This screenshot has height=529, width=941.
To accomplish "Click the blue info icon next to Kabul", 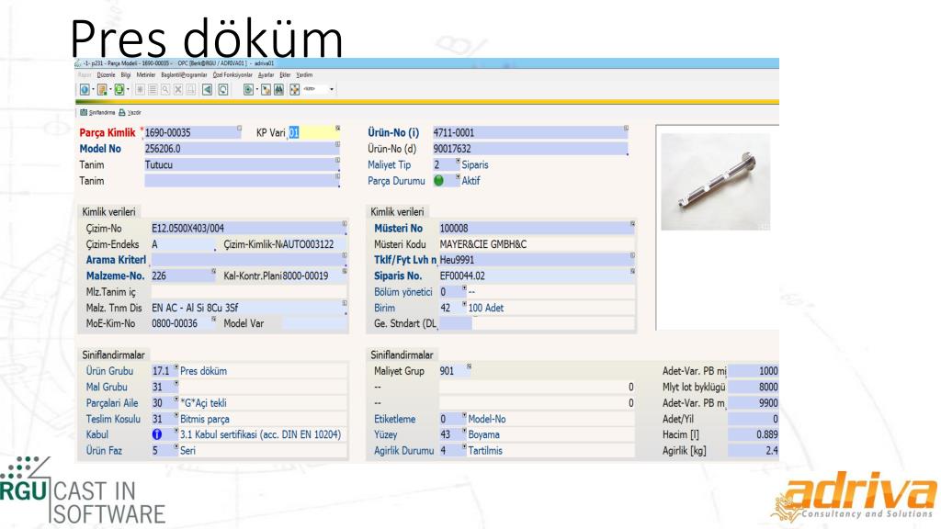I will [156, 434].
